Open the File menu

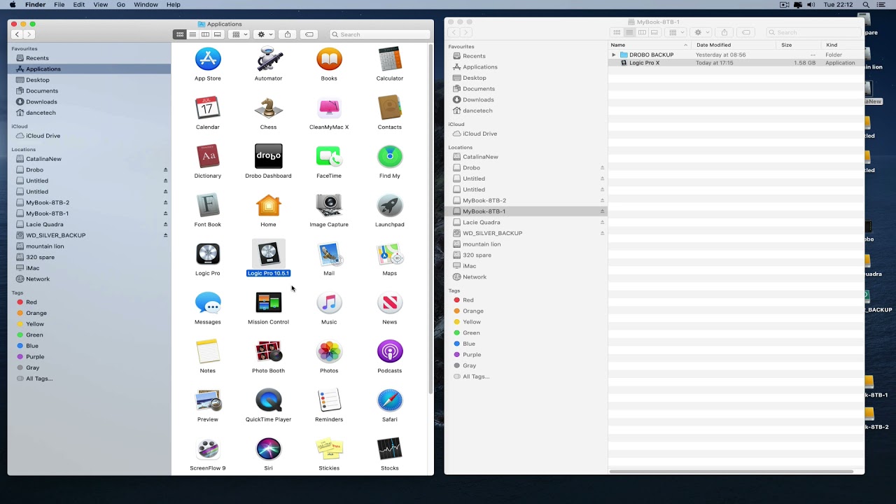pos(59,5)
